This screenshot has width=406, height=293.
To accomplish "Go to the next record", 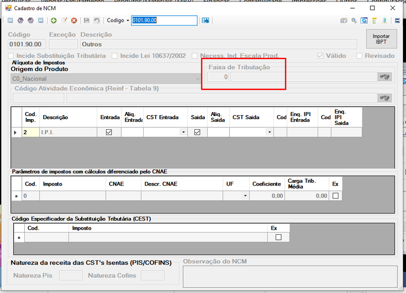I will [30, 20].
